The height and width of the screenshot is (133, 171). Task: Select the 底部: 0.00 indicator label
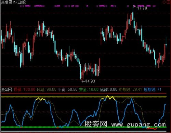click(109, 90)
